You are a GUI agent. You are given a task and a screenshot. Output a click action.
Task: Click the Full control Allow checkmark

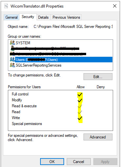pos(80,94)
